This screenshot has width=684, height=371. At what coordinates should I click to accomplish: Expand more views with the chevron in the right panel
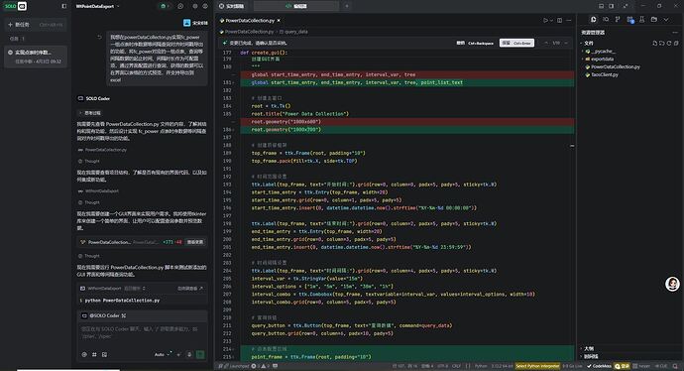click(666, 20)
